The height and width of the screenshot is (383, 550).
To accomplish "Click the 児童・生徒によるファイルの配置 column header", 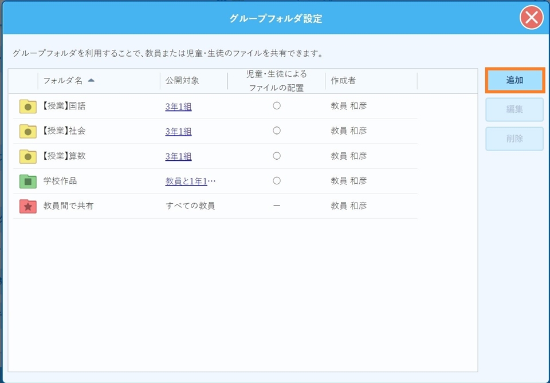I will click(276, 81).
